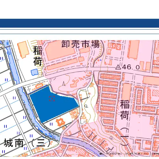Click the broadleaf tree symbol near the 稲荷(一) parentheses
The image size is (159, 159).
point(111,138)
